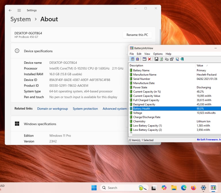Launch Firefox from the taskbar
This screenshot has height=193, width=221.
pos(193,188)
